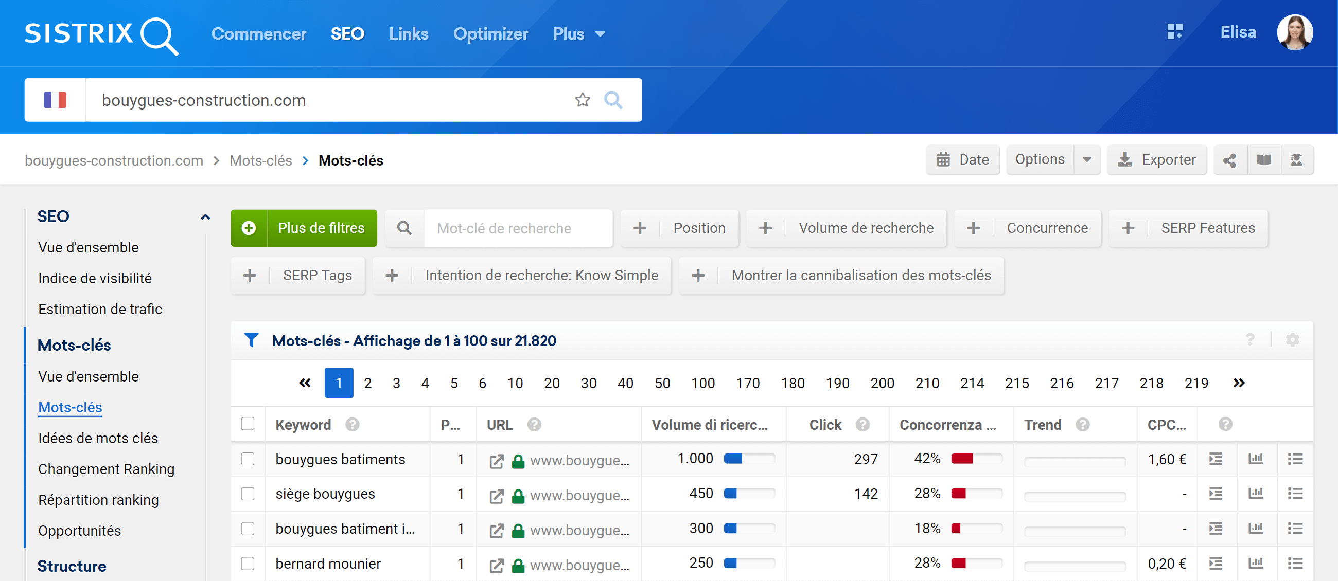Check the bouygues batiment i... row checkbox
1338x581 pixels.
pyautogui.click(x=248, y=529)
